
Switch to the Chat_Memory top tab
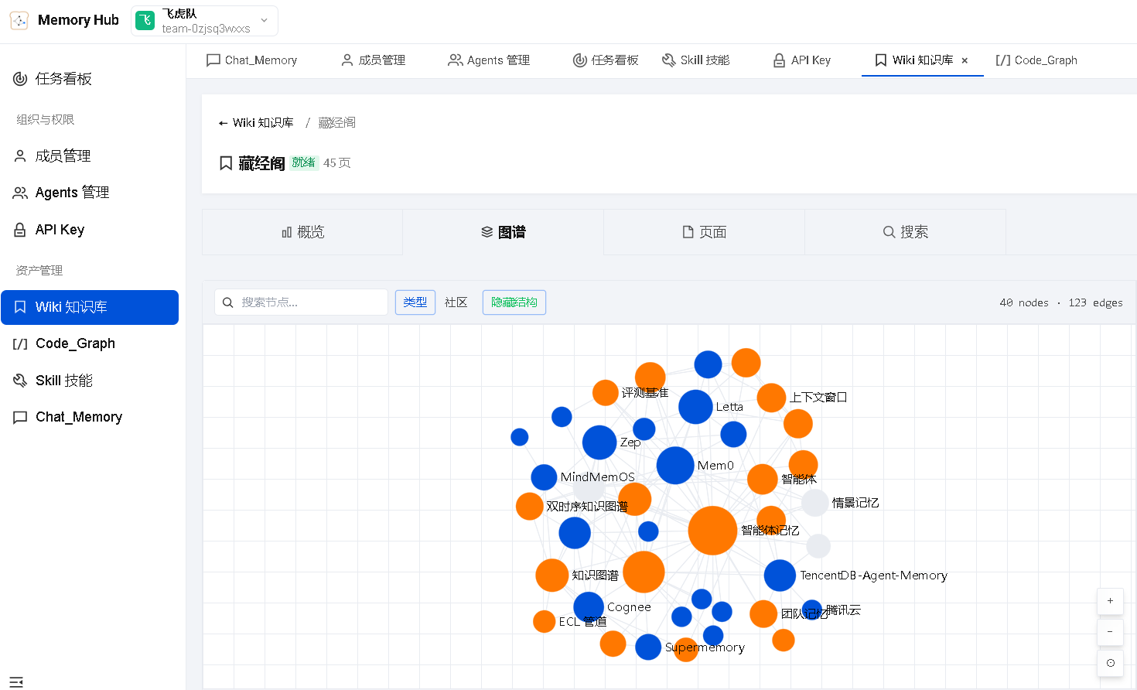point(252,60)
